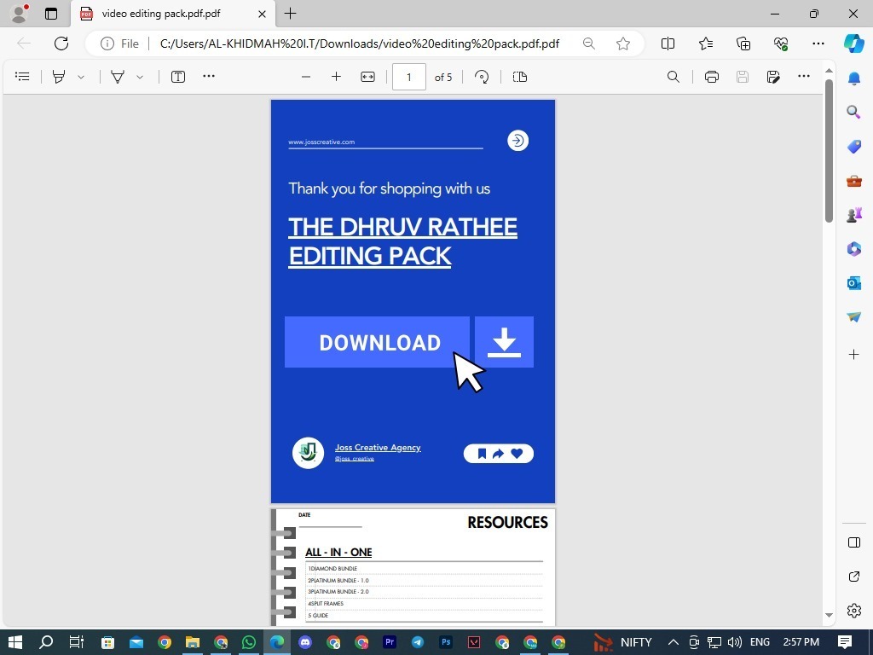The height and width of the screenshot is (655, 873).
Task: Toggle Fit to width for the PDF
Action: [x=368, y=77]
